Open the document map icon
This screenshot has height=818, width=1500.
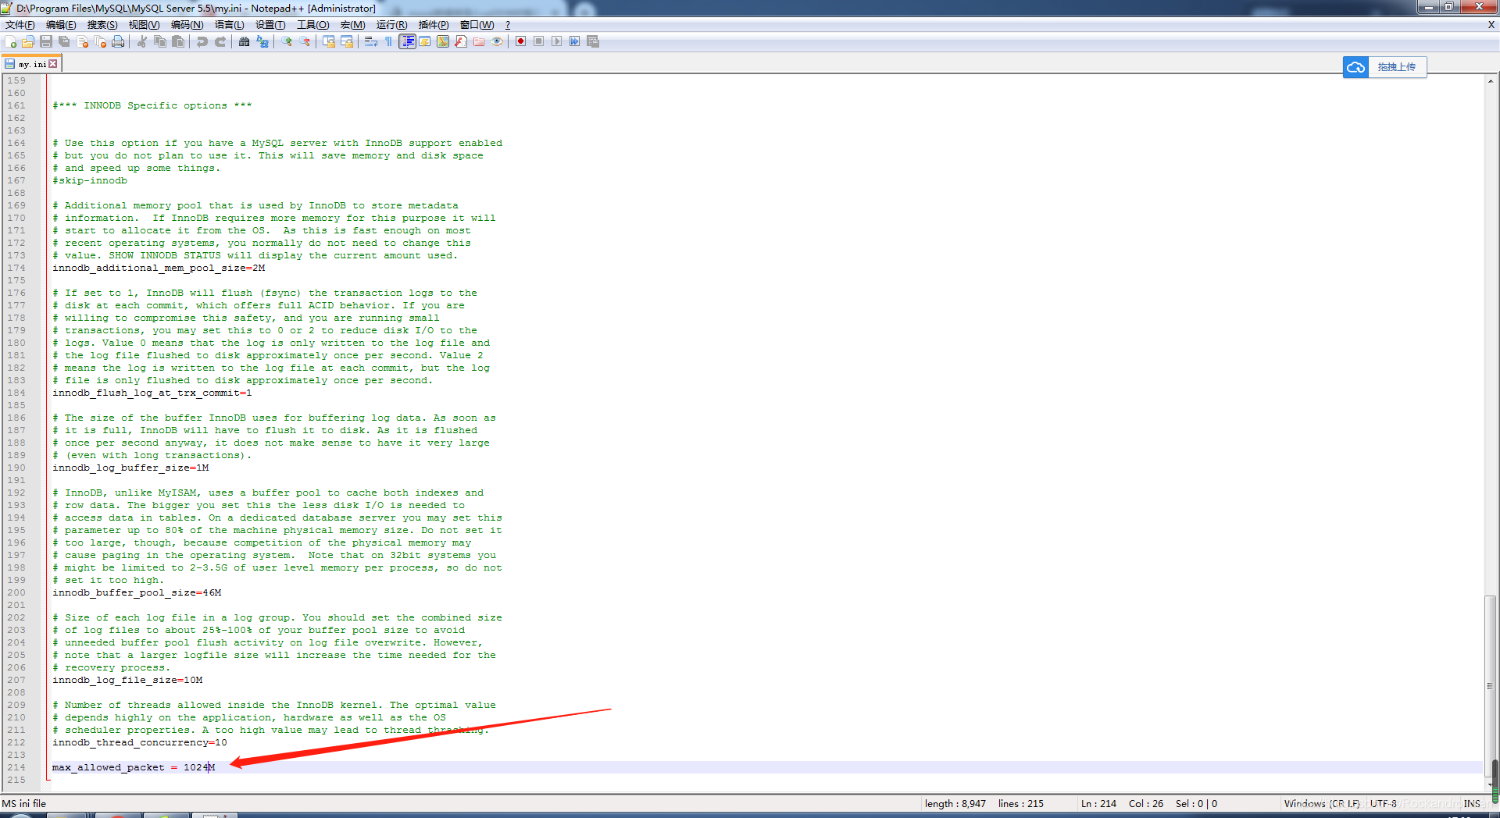click(443, 41)
